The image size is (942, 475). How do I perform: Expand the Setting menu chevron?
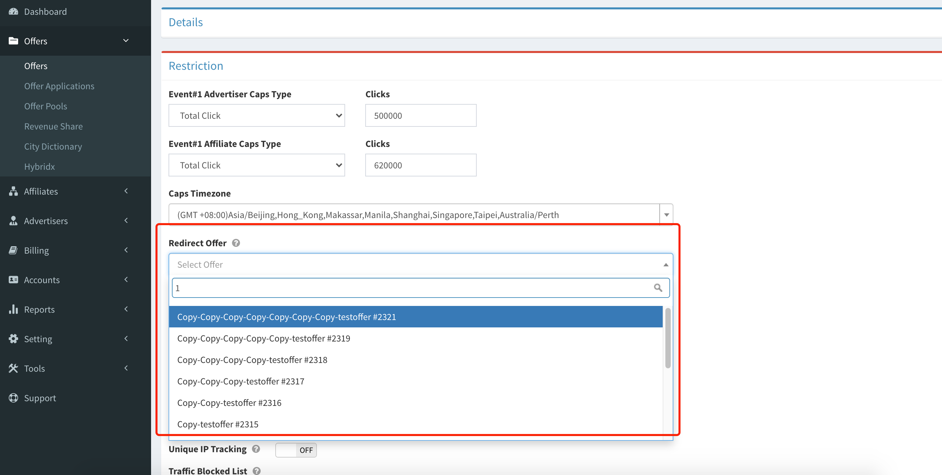(126, 339)
